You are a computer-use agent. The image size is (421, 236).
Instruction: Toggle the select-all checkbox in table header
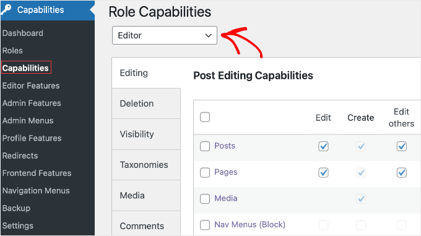tap(205, 117)
